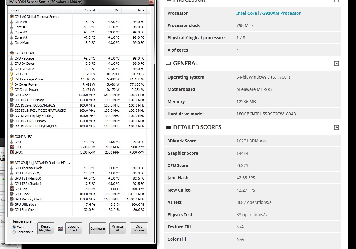This screenshot has height=249, width=356.
Task: Click the CPU Score value 26223
Action: [242, 165]
